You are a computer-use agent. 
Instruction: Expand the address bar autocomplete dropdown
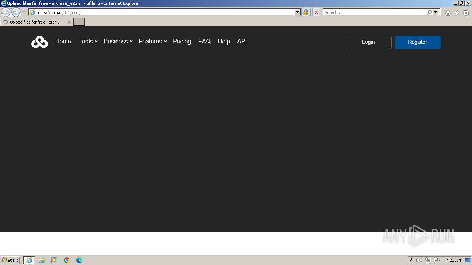298,13
